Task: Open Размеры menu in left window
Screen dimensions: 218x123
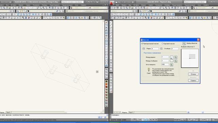Action: pyautogui.click(x=45, y=5)
